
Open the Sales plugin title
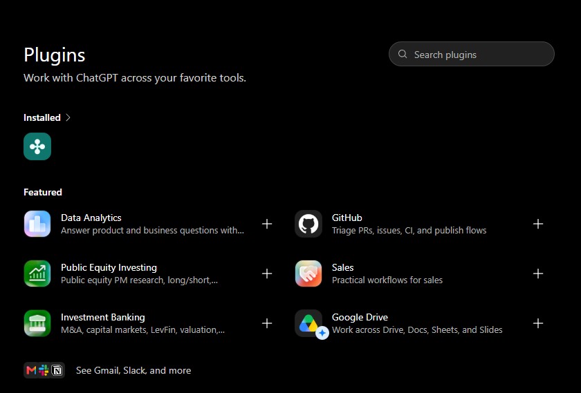343,267
